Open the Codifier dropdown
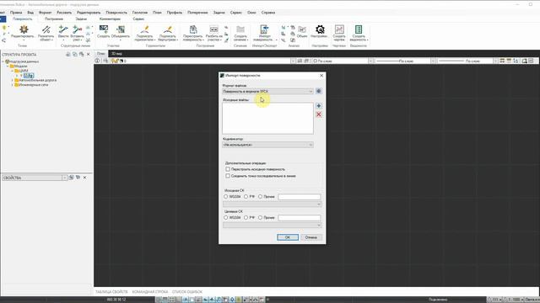Image resolution: width=540 pixels, height=303 pixels. pos(268,145)
